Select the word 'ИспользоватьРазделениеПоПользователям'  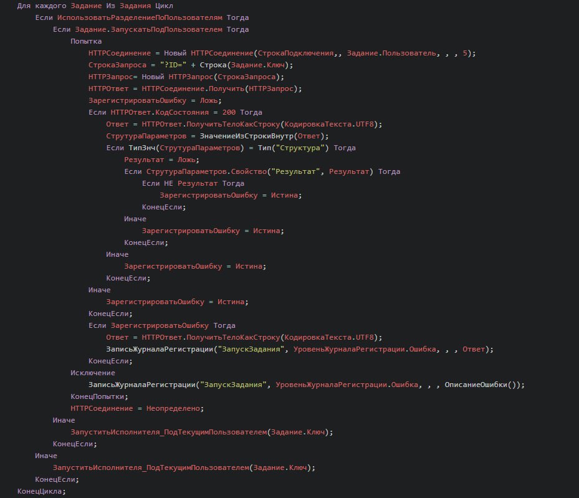[140, 17]
